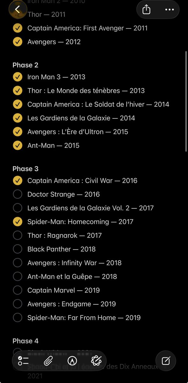This screenshot has height=383, width=188.
Task: Tap the Phase 3 heading text
Action: point(25,169)
